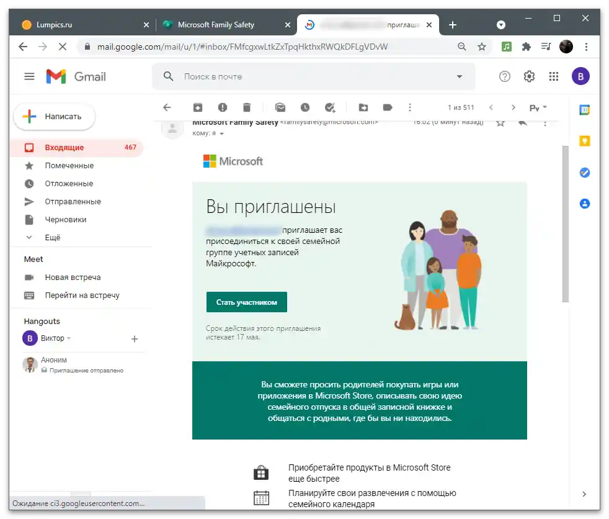
Task: Click the browser back button
Action: [x=23, y=47]
